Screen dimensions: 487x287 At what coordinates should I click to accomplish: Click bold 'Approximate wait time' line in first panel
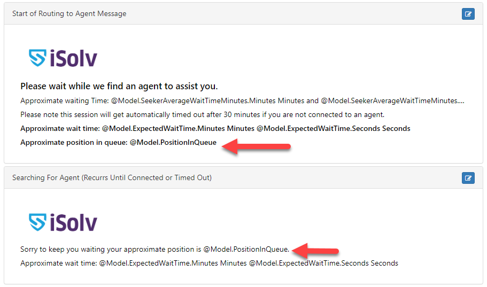(x=215, y=128)
